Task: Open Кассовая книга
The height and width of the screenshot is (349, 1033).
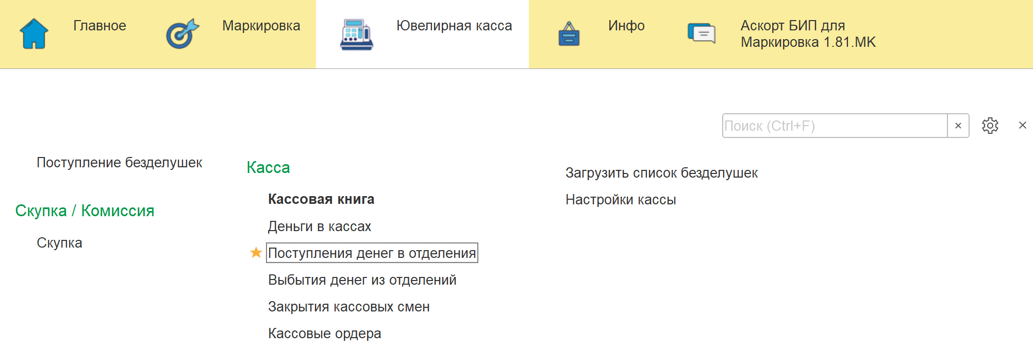Action: (x=321, y=199)
